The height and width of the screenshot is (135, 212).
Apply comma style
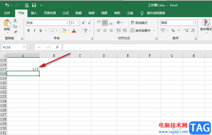click(x=179, y=30)
